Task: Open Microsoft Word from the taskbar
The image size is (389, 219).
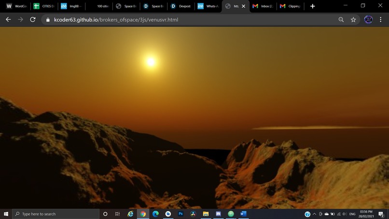Action: [243, 214]
